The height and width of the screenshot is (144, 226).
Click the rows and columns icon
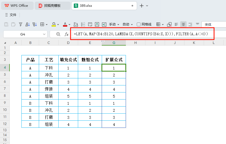tap(76, 24)
